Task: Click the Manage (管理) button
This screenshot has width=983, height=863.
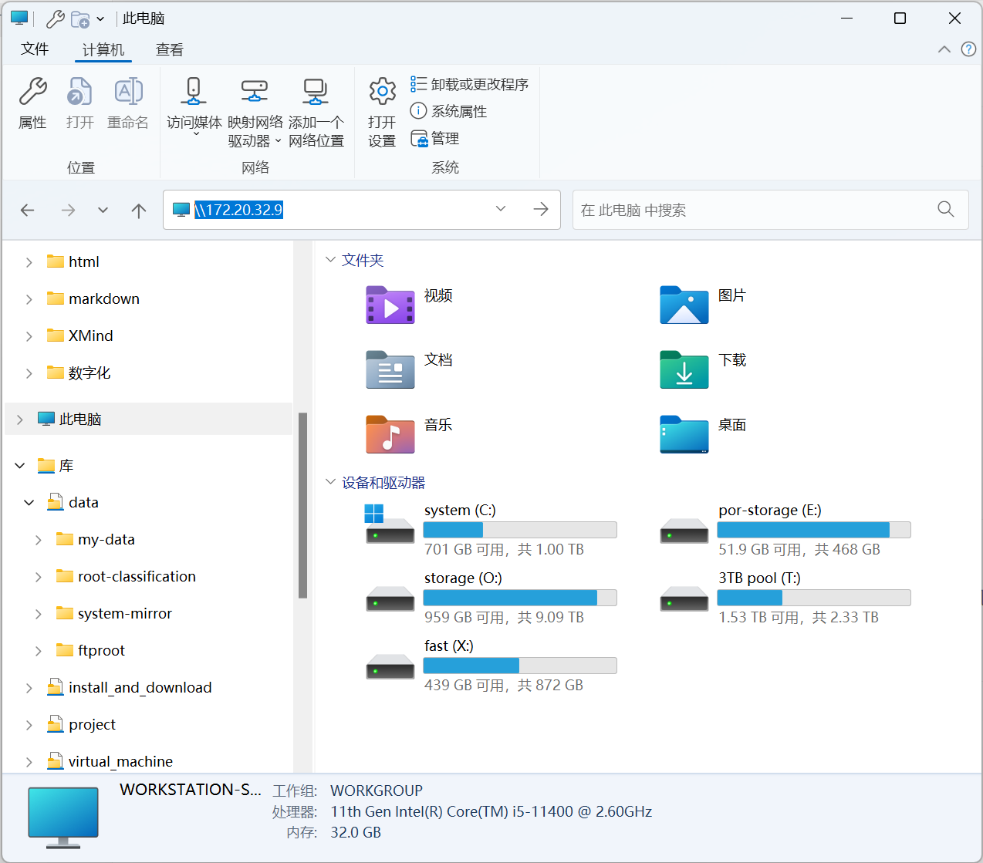Action: point(435,139)
